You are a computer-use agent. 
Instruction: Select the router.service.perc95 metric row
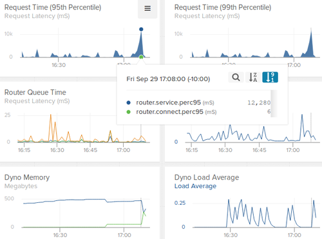tap(198, 102)
